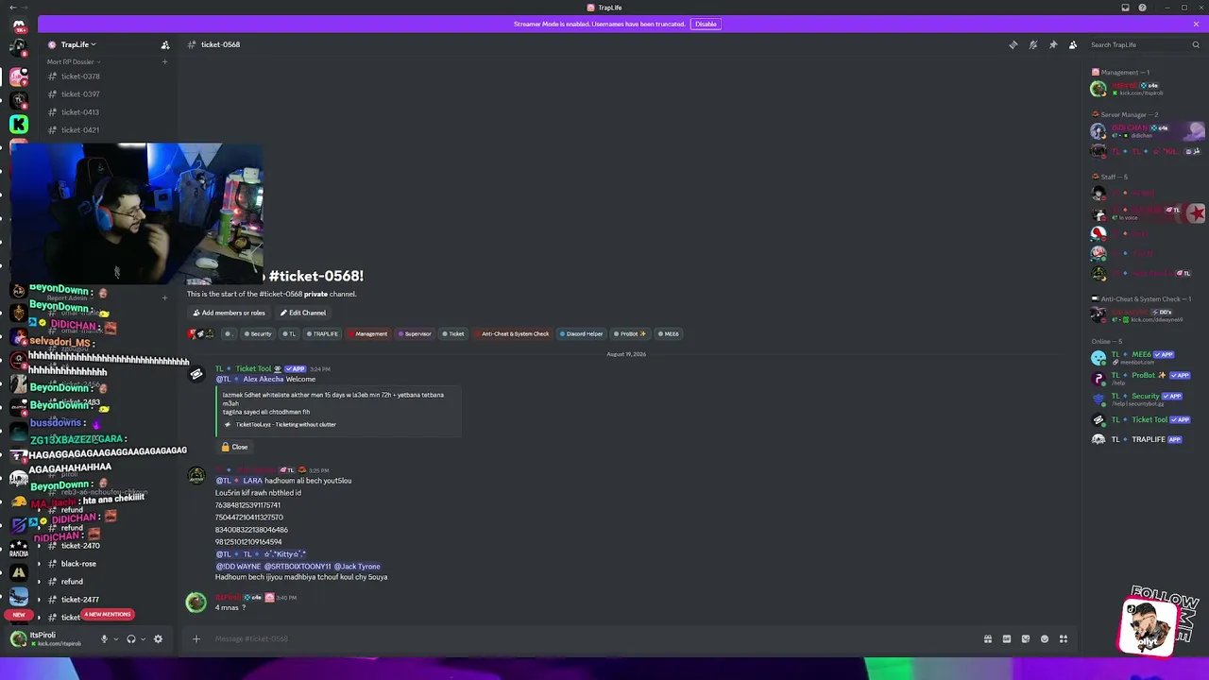Toggle the member list icon
The width and height of the screenshot is (1209, 680).
click(x=1073, y=44)
